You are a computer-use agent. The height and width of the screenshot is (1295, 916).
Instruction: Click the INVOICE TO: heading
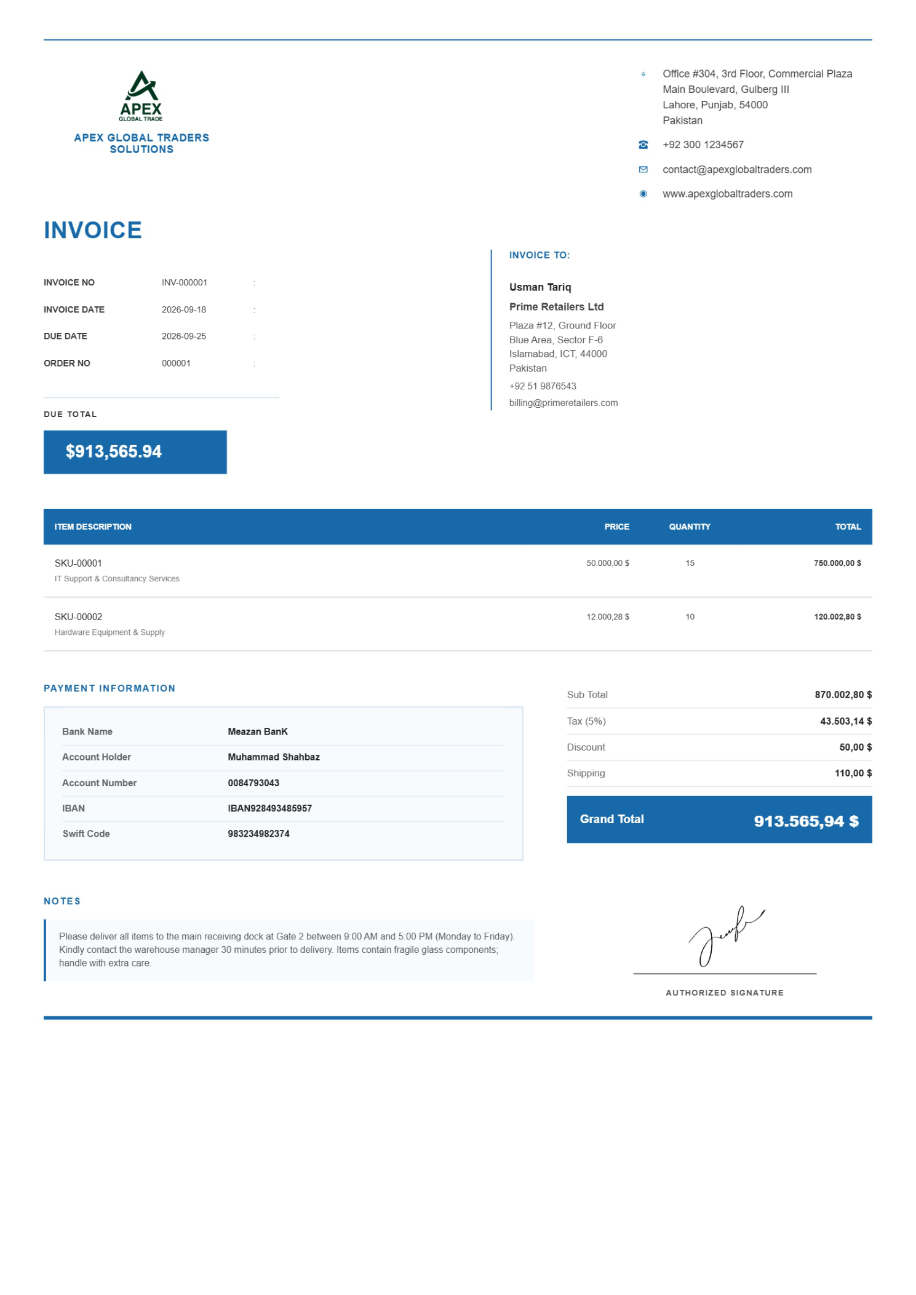coord(539,255)
